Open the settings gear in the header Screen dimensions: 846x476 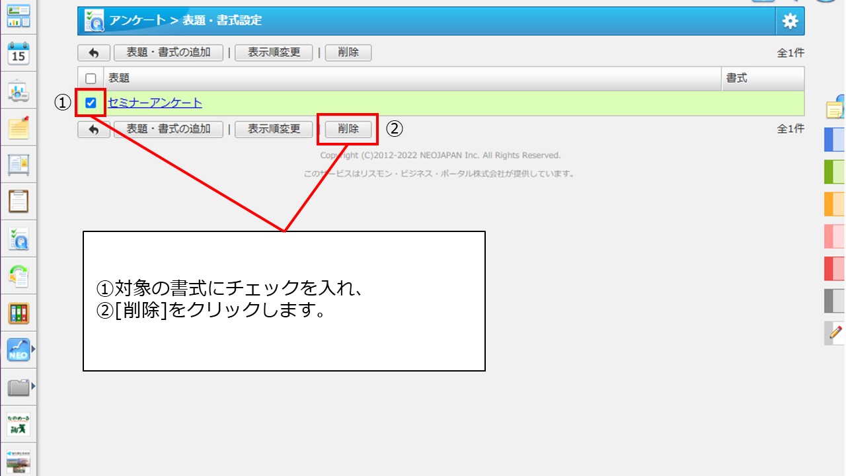click(x=790, y=21)
